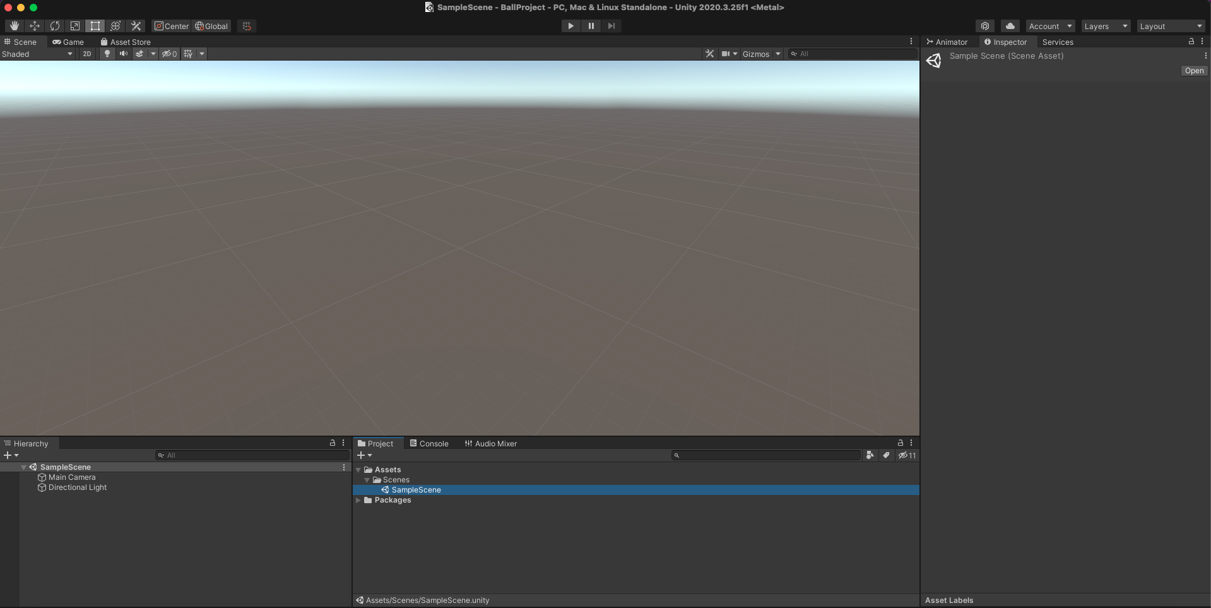The width and height of the screenshot is (1211, 608).
Task: Open the Account dropdown
Action: (1050, 26)
